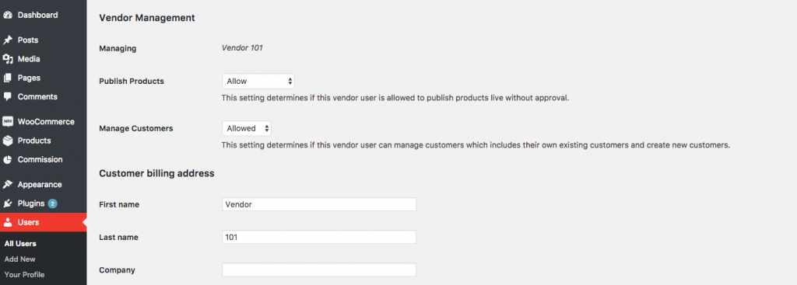Click the Products box icon
797x285 pixels.
tap(8, 141)
